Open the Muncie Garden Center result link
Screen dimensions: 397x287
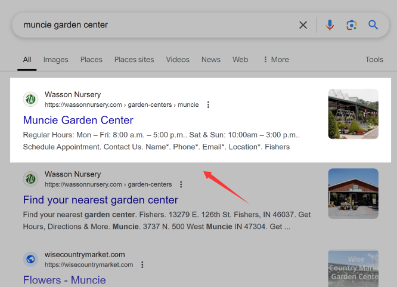click(x=78, y=120)
